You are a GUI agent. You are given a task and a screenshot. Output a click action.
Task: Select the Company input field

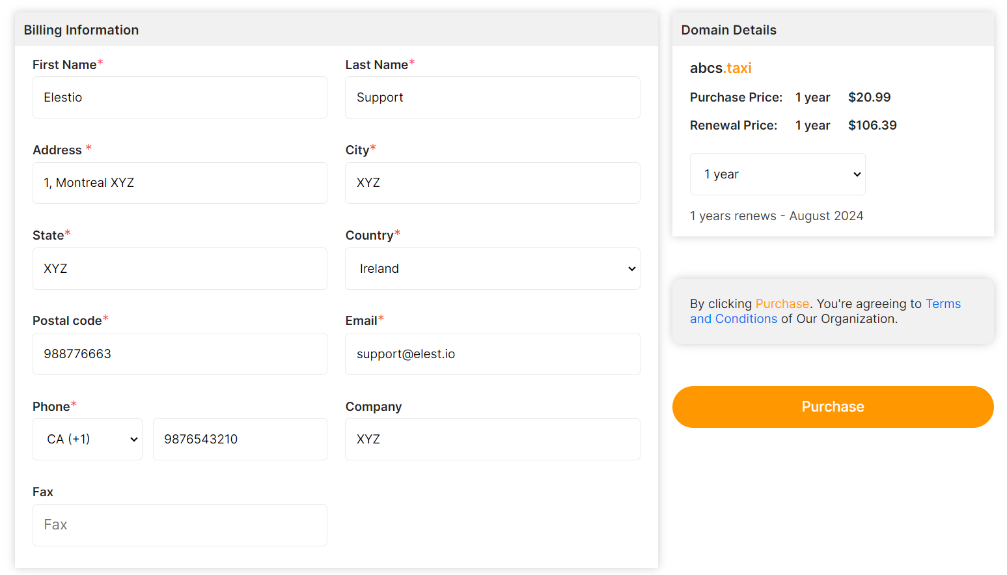pos(492,439)
